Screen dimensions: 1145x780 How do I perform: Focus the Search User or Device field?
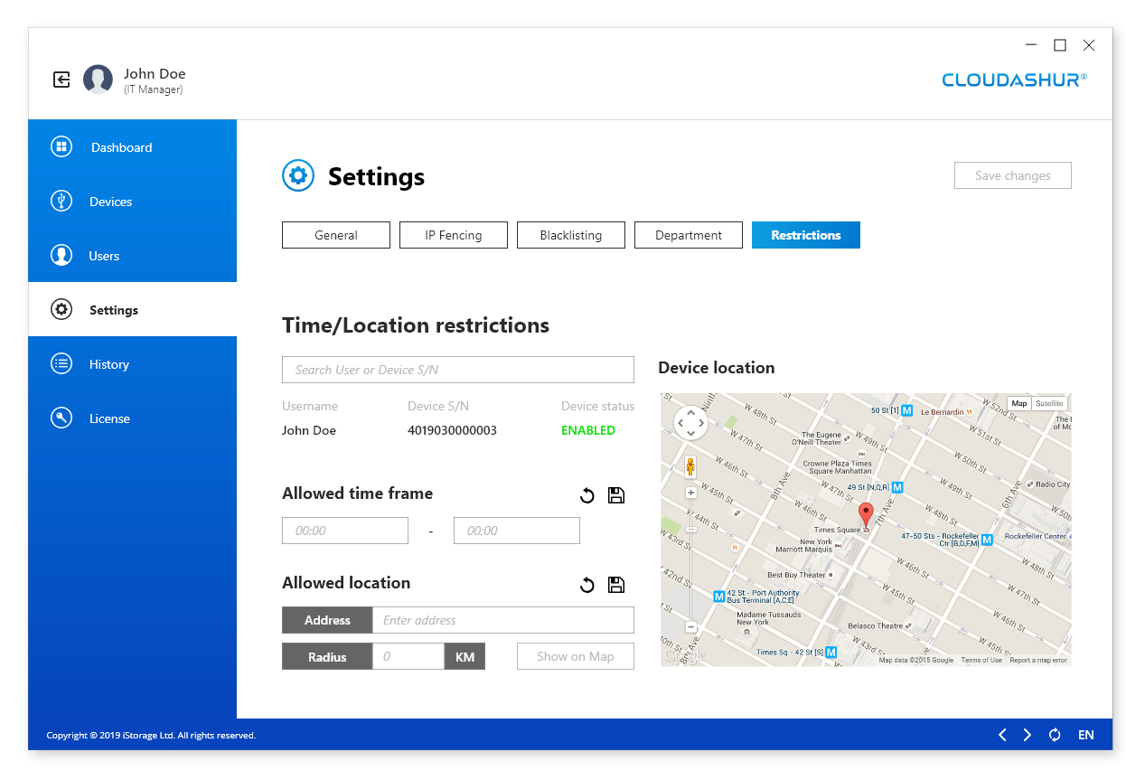458,370
